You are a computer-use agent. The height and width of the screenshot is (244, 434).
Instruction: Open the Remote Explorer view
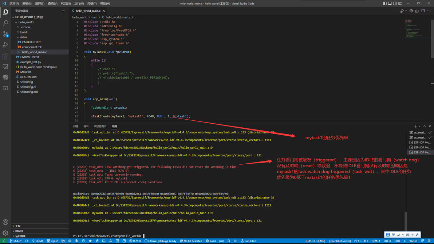click(5, 67)
